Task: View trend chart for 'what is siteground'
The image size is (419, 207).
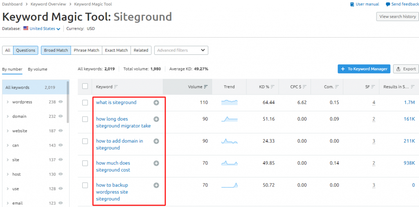Action: [229, 102]
